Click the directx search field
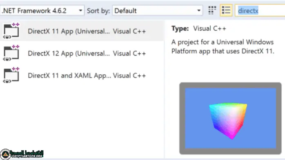The image size is (285, 160). (x=260, y=11)
